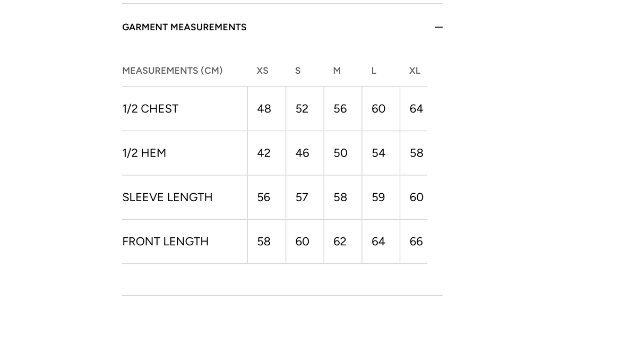The width and height of the screenshot is (637, 344).
Task: Click the 1/2 Hem L value 54
Action: [378, 153]
